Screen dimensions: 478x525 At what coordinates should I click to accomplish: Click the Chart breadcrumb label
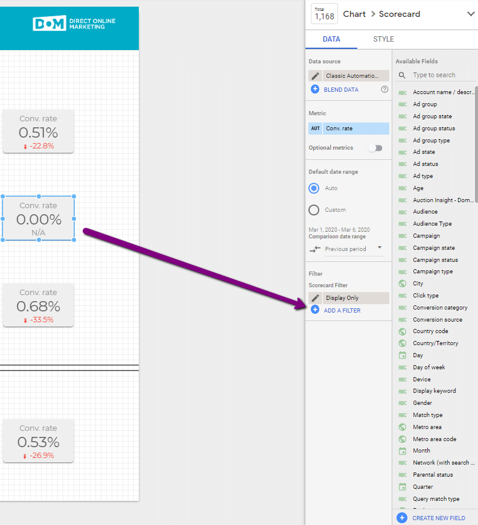(x=354, y=14)
